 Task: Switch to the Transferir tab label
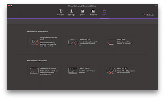tap(93, 15)
